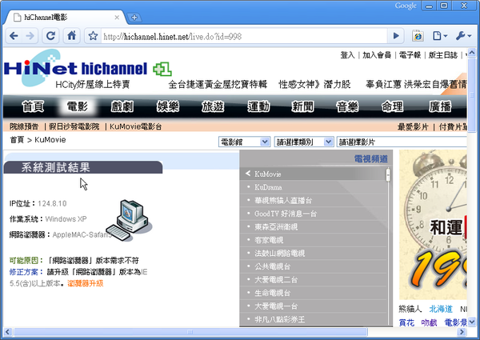Click the horizontal scrollbar left arrow

pyautogui.click(x=8, y=332)
